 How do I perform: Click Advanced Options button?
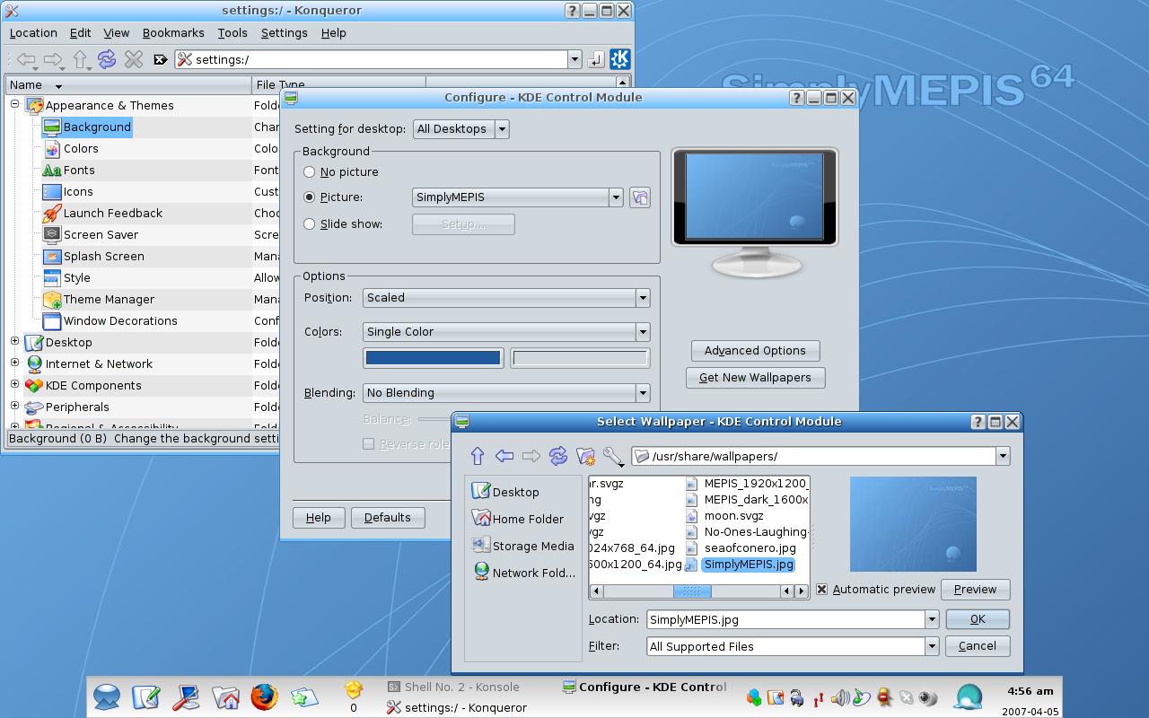(755, 351)
